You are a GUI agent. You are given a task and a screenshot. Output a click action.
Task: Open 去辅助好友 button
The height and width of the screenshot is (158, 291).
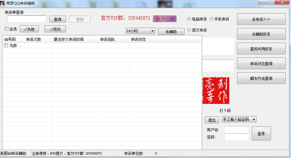pyautogui.click(x=261, y=34)
